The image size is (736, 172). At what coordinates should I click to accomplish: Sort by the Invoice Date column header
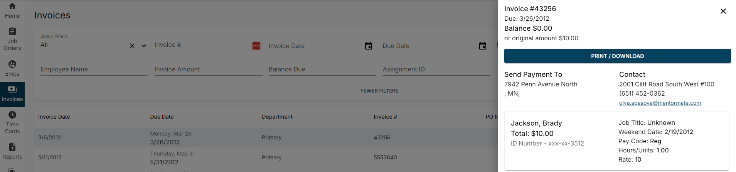[54, 117]
